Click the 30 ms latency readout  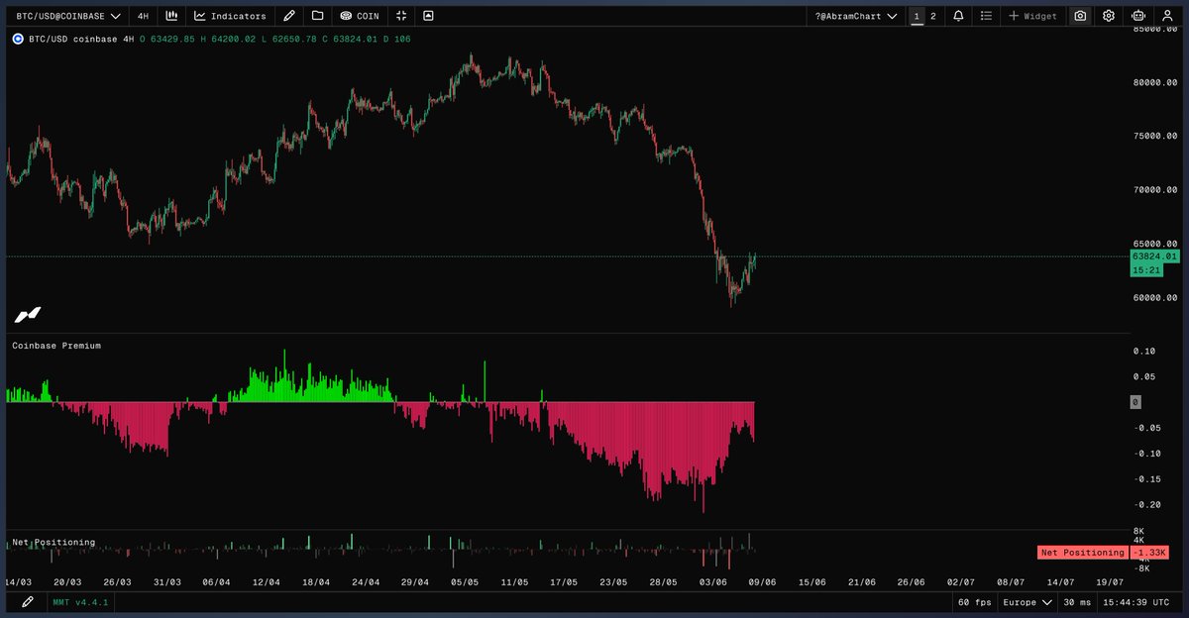tap(1076, 602)
